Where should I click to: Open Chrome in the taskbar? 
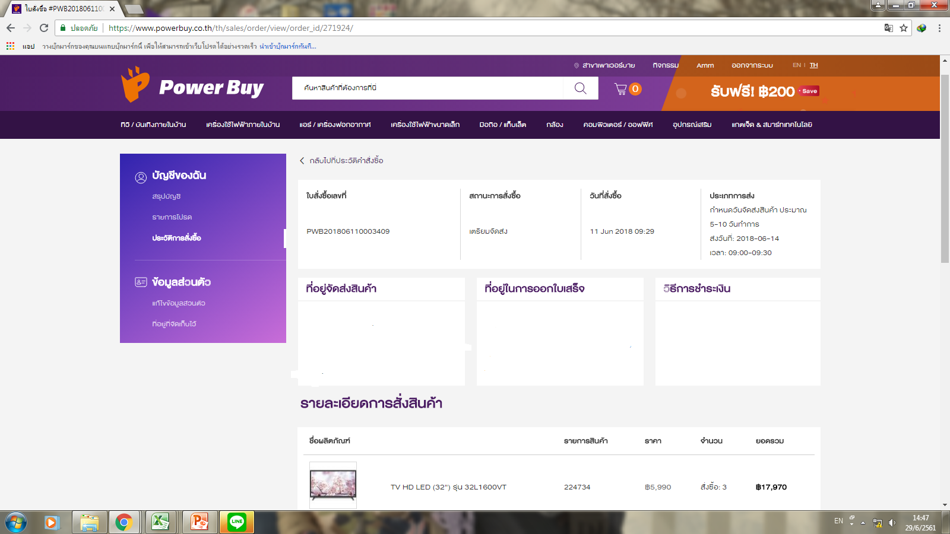pos(124,523)
